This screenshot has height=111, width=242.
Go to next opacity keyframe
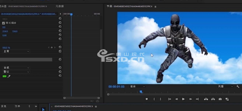click(x=55, y=47)
